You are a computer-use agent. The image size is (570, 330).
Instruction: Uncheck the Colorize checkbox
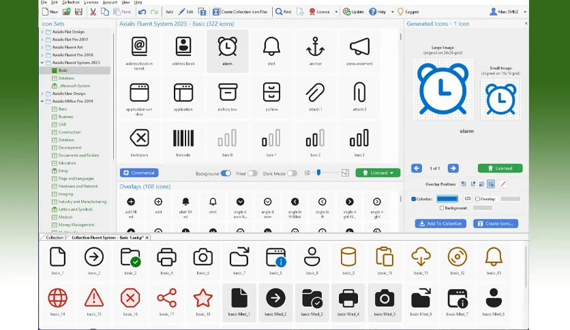[413, 199]
